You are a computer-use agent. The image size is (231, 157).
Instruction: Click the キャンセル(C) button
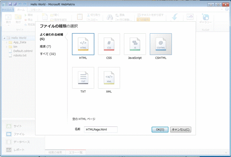181,130
